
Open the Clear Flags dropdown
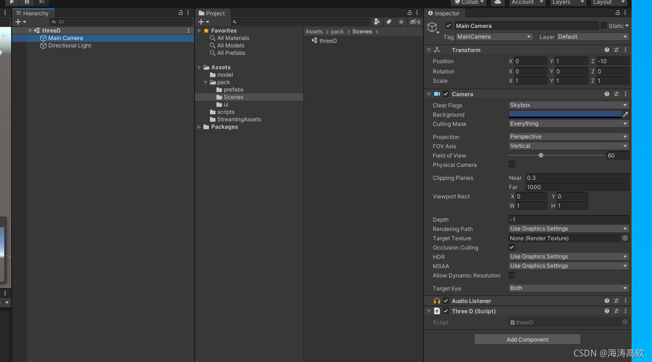click(x=569, y=105)
